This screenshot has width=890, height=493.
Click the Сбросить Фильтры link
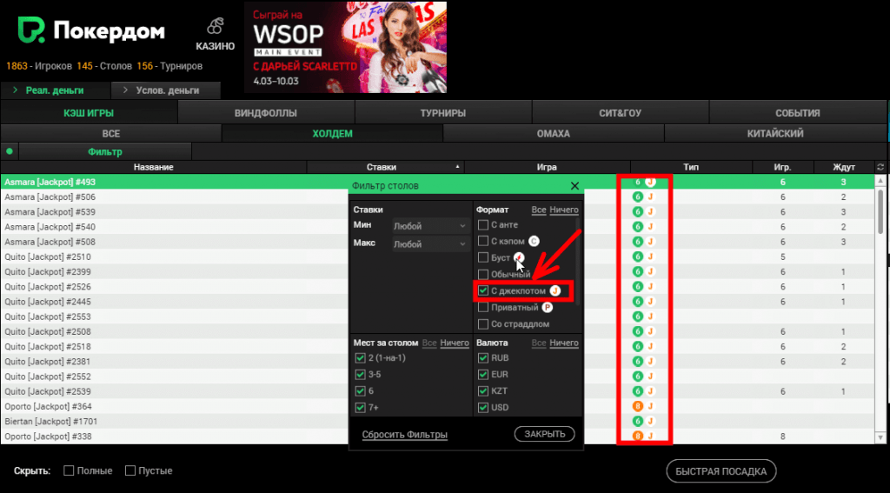click(x=404, y=435)
